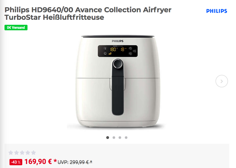
Task: Rate the product one star
Action: (x=11, y=153)
